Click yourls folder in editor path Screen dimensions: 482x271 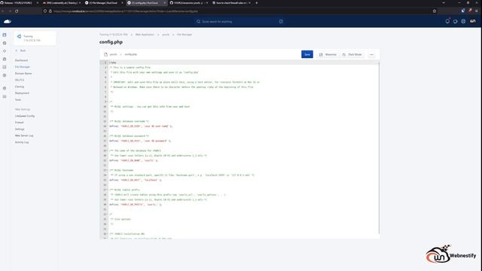click(114, 54)
